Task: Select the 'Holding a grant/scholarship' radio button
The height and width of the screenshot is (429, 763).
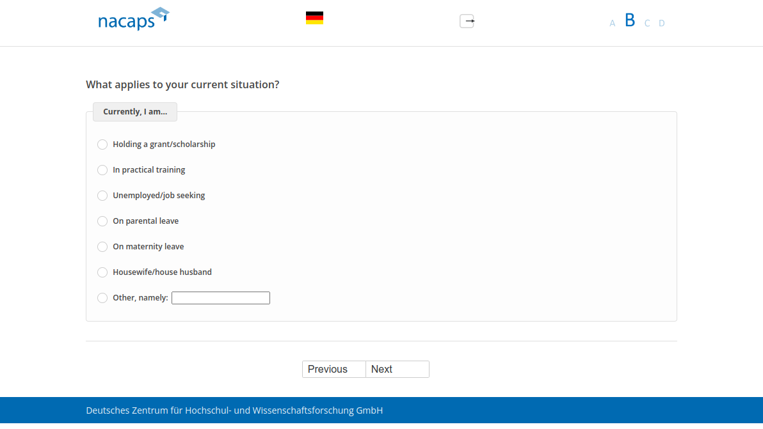Action: click(x=102, y=144)
